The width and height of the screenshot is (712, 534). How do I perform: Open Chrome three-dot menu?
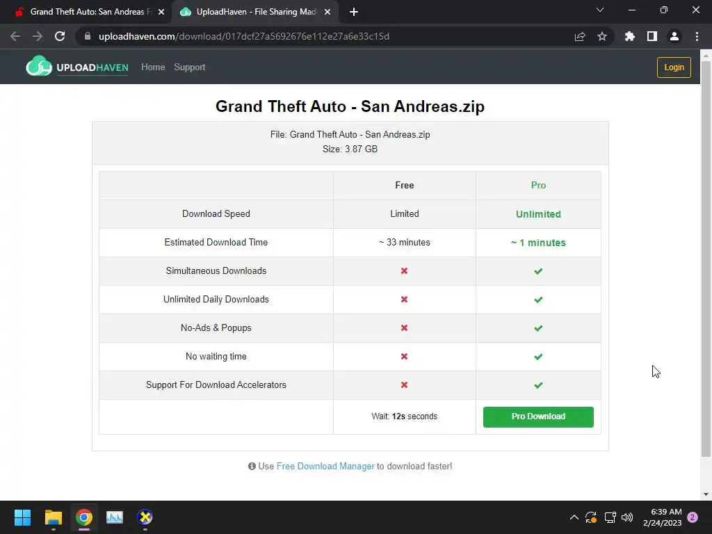click(697, 36)
